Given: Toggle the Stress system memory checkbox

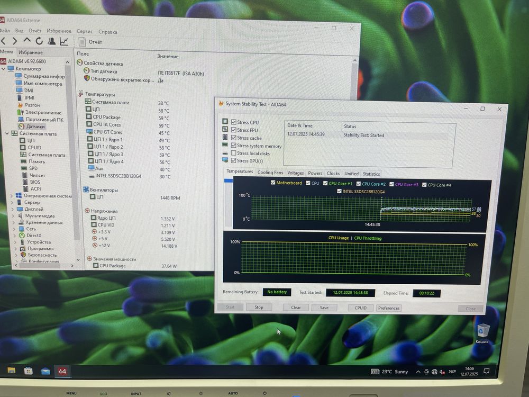Looking at the screenshot, I should pos(233,145).
